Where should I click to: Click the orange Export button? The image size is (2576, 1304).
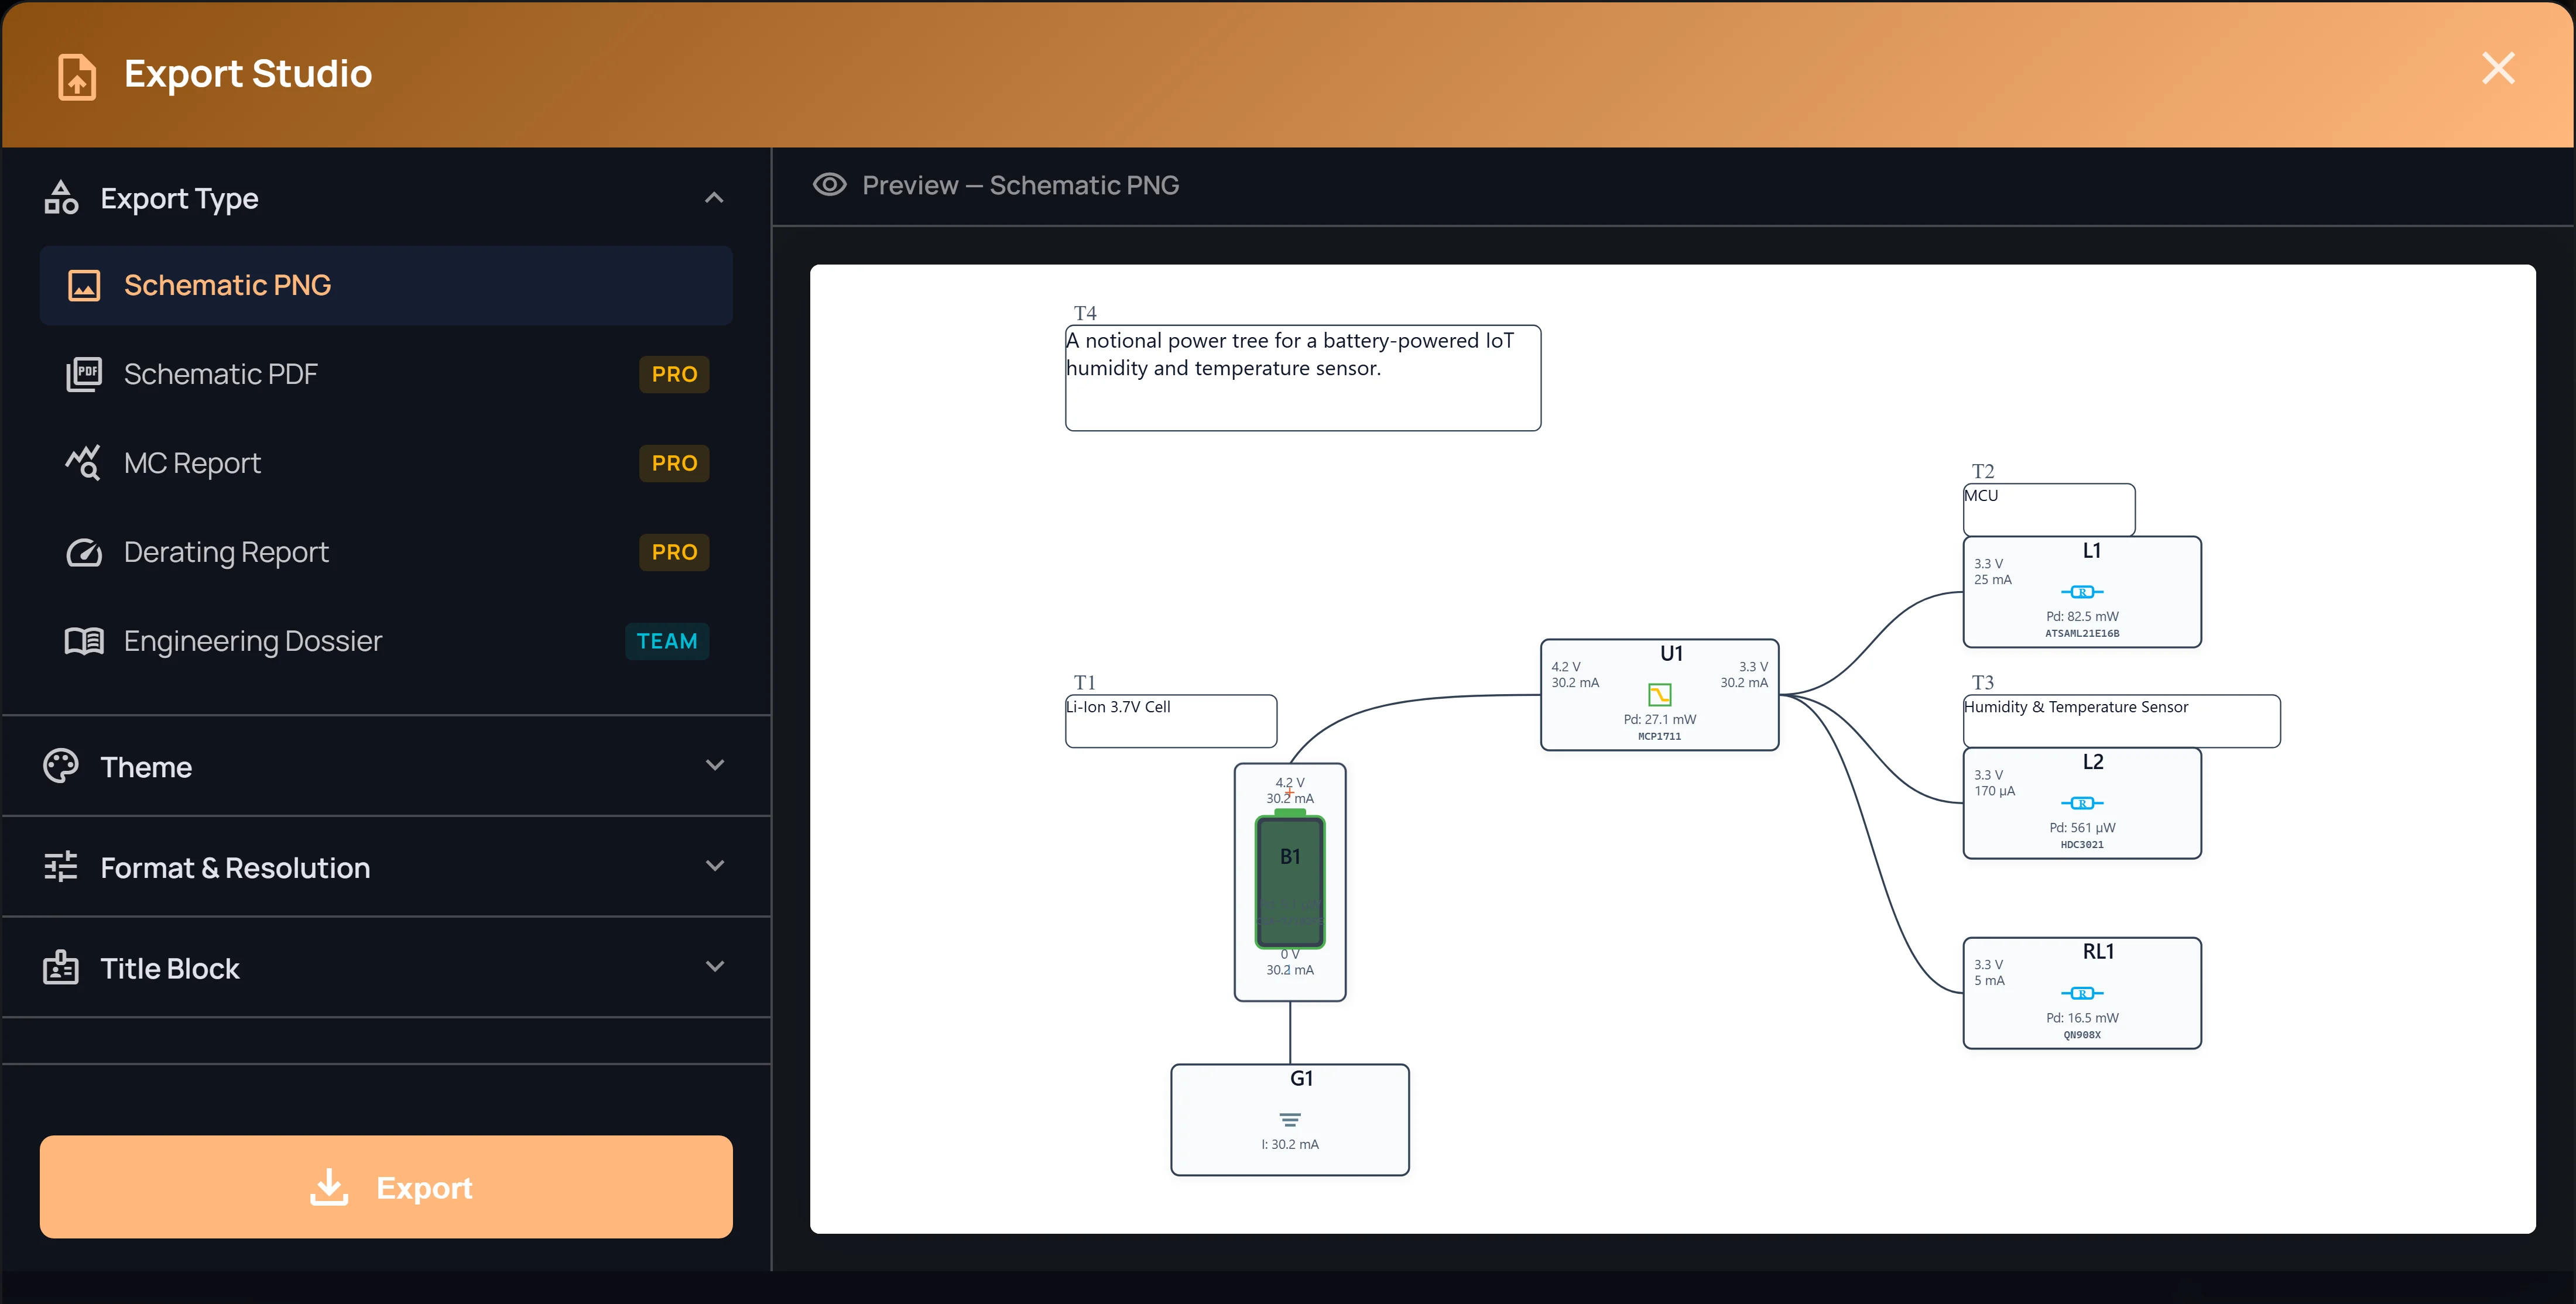(x=386, y=1187)
